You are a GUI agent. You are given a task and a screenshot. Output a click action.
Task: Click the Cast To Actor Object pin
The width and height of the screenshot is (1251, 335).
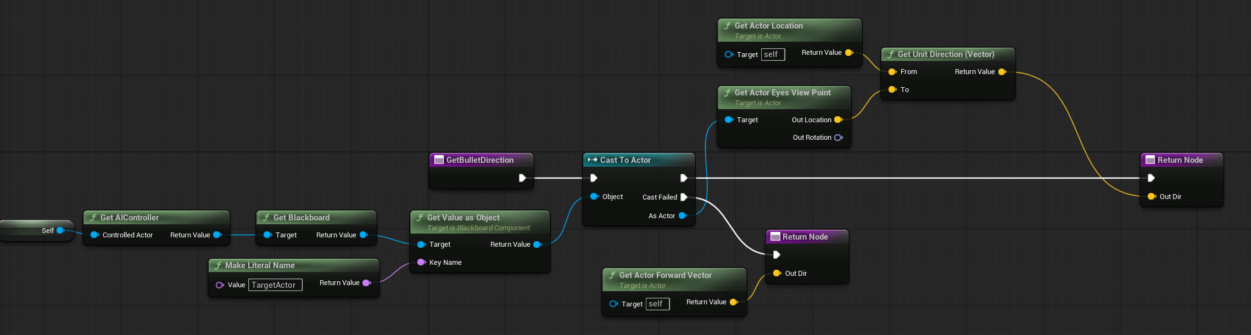(x=594, y=196)
